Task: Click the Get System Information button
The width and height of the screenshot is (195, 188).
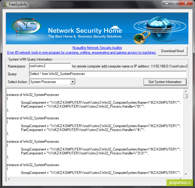Action: [165, 82]
